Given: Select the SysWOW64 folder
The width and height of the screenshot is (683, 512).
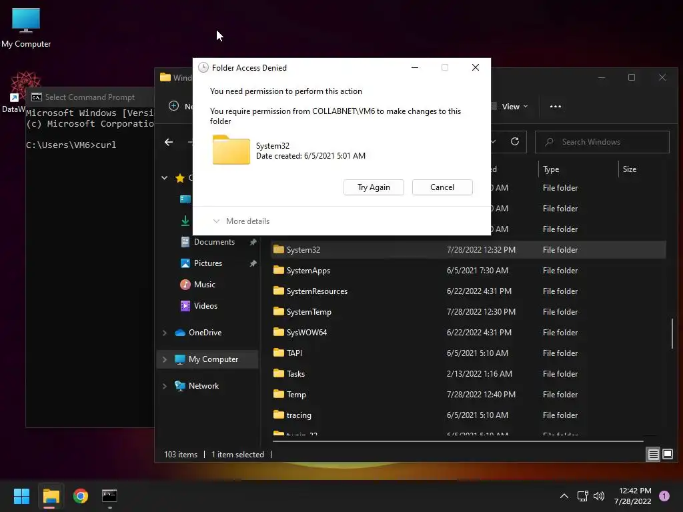Looking at the screenshot, I should 306,333.
